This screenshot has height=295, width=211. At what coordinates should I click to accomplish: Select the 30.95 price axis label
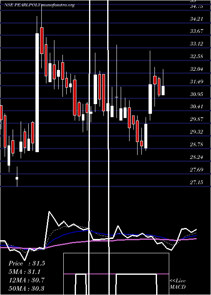pos(197,94)
